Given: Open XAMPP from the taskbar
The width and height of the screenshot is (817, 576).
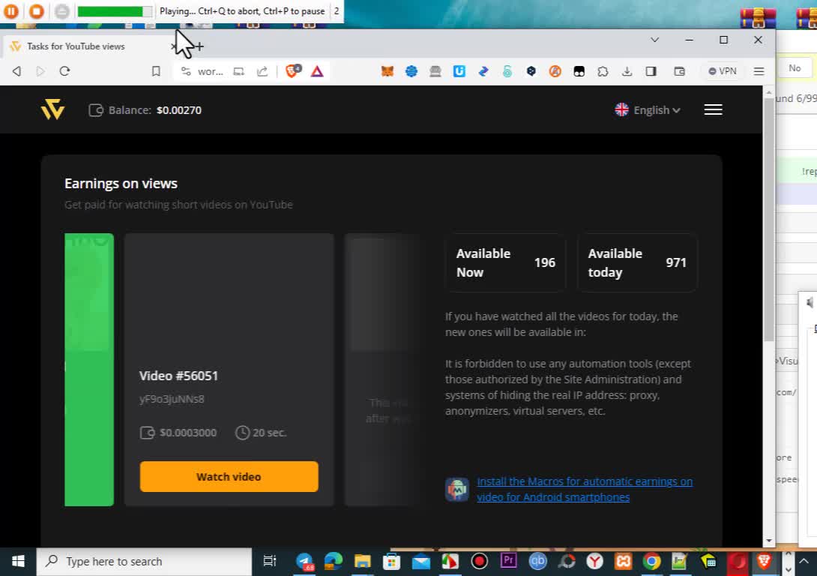Looking at the screenshot, I should [623, 562].
